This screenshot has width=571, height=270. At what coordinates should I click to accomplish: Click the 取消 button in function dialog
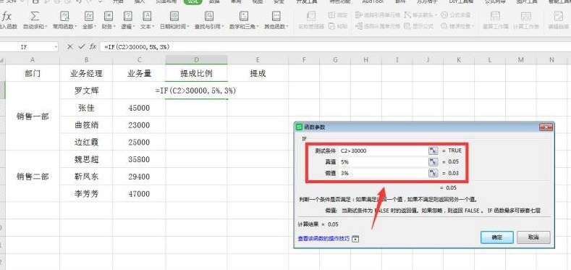[533, 237]
